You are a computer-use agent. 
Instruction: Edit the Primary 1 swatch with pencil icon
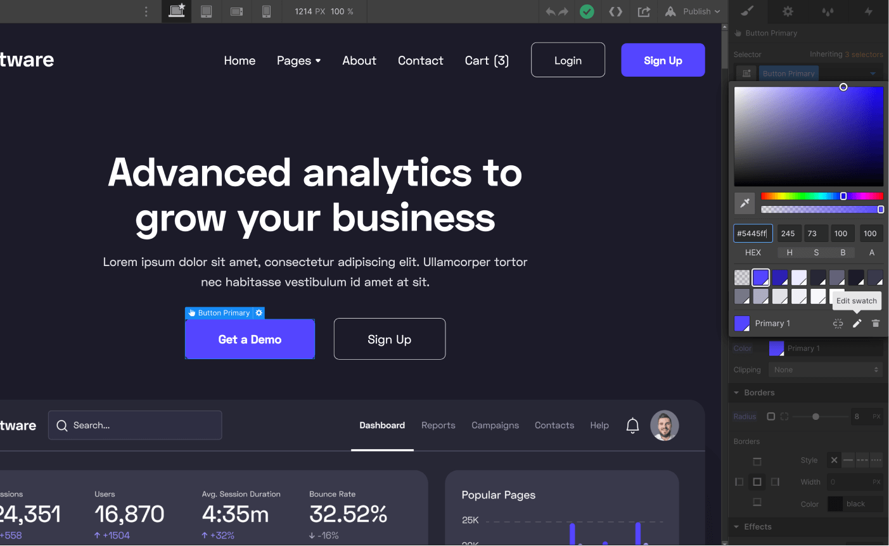click(x=857, y=323)
